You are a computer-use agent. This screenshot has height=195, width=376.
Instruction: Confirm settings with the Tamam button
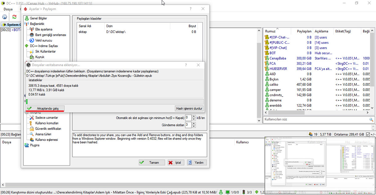tap(152, 162)
